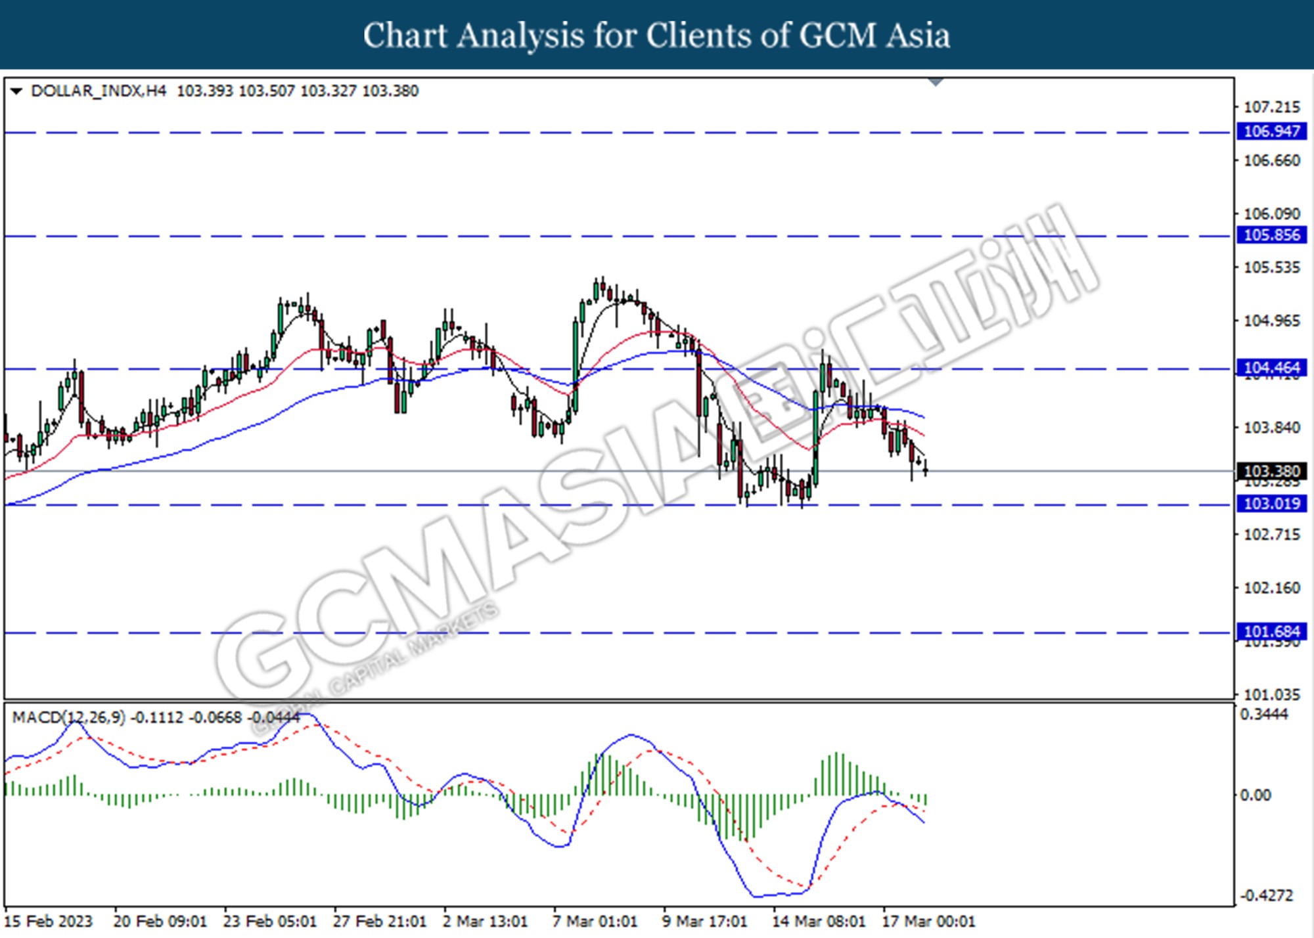The width and height of the screenshot is (1314, 938).
Task: Click the MACD values -0.1112 -0.0668 -0.0444
Action: (x=215, y=717)
